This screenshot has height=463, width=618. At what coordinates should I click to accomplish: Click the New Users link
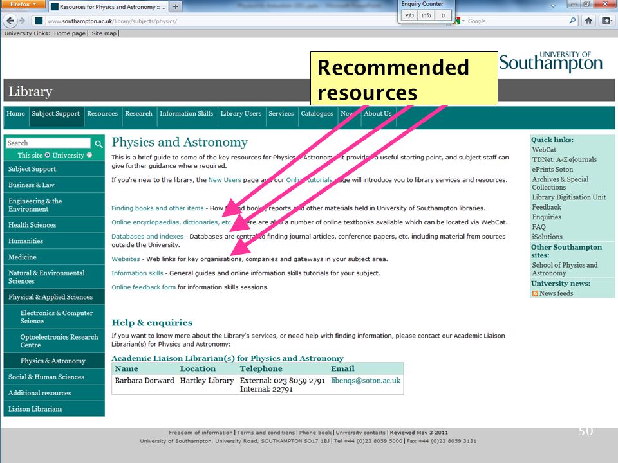225,180
